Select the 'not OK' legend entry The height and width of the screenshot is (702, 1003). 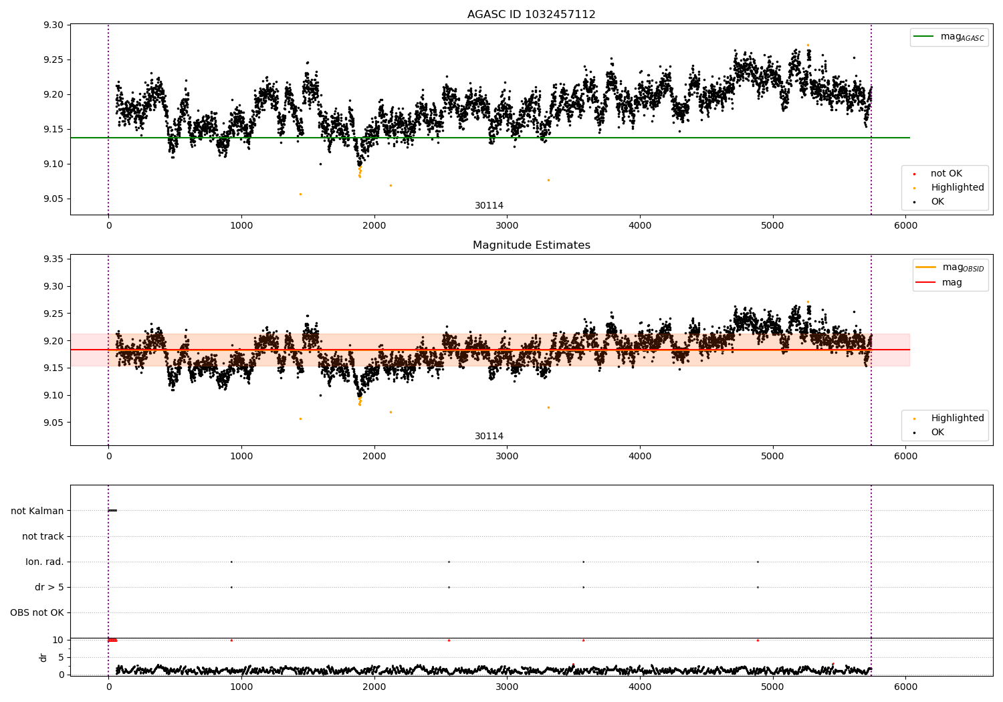point(945,174)
